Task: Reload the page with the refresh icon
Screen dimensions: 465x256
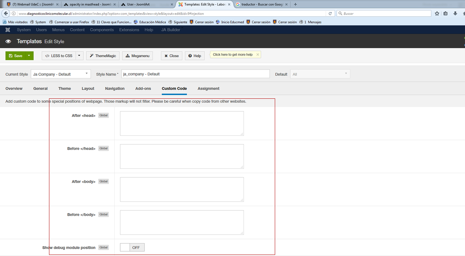Action: click(x=330, y=13)
